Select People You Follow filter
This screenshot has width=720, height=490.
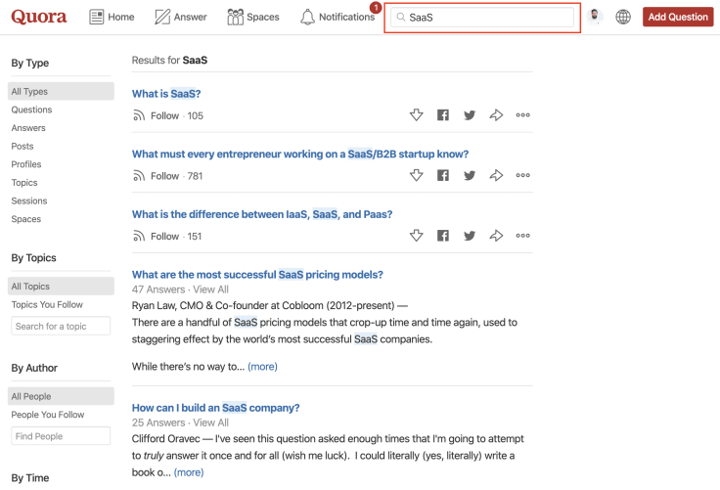(48, 415)
